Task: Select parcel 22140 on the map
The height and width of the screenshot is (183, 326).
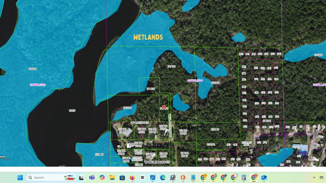Action: 215,129
